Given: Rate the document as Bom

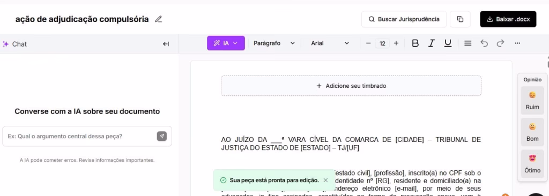Looking at the screenshot, I should click(x=532, y=132).
